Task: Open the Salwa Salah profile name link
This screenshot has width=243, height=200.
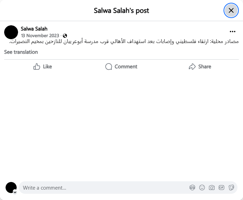Action: tap(34, 29)
